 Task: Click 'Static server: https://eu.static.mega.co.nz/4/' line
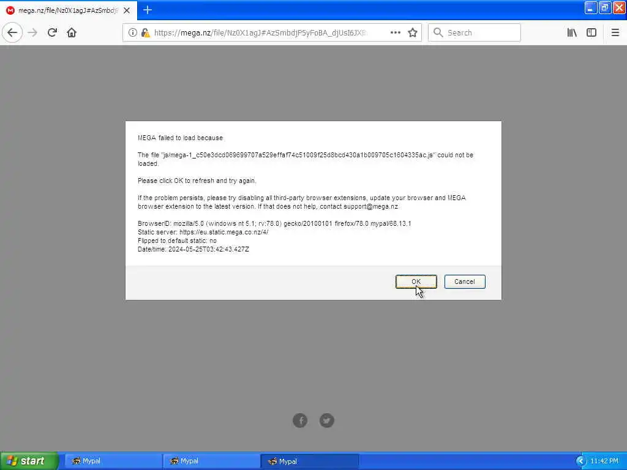click(x=203, y=232)
